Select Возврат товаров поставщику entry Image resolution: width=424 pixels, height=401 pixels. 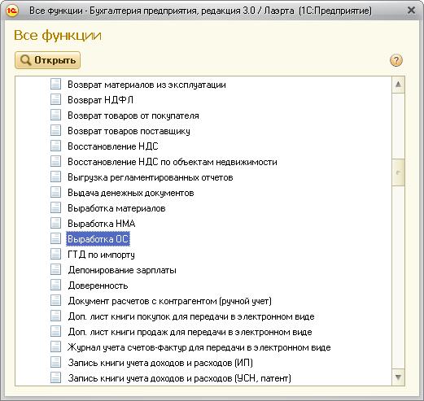point(129,131)
